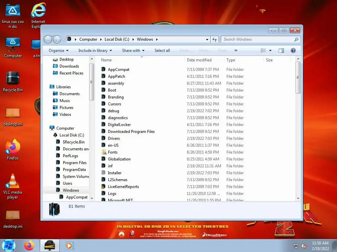This screenshot has height=252, width=337.
Task: Open the 'linux sux cox n dix' desktop icon
Action: point(13,16)
